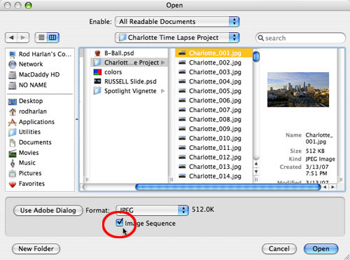Switch to list view
This screenshot has height=260, width=350.
41,37
